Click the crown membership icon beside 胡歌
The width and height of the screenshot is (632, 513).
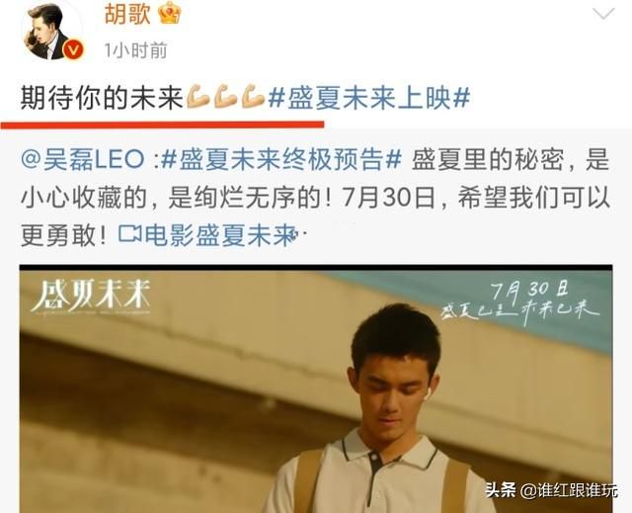tap(170, 13)
